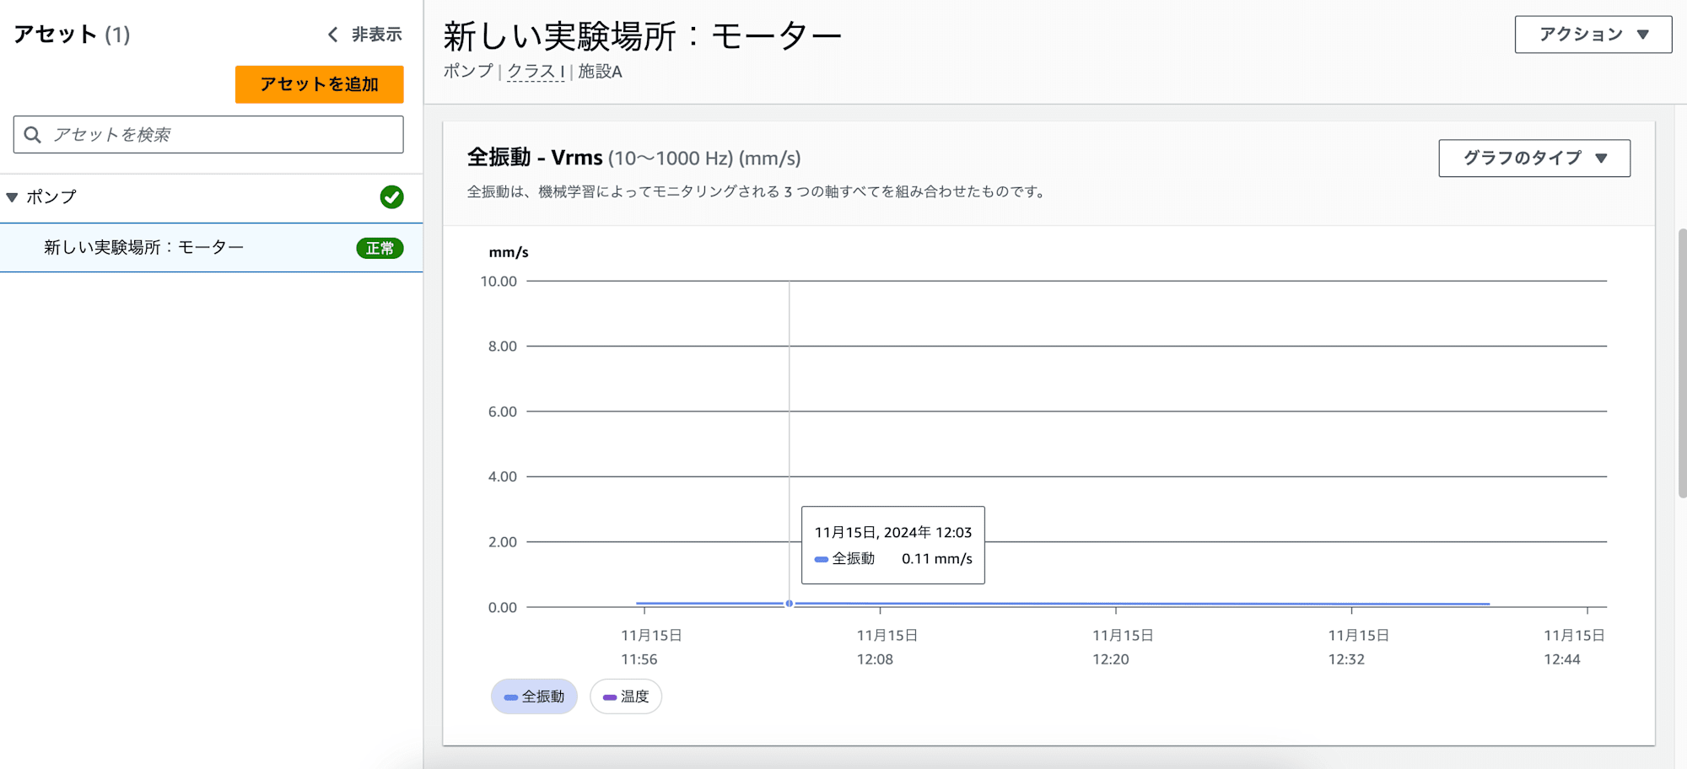Collapse the ポンプ tree group triangle

[x=12, y=197]
